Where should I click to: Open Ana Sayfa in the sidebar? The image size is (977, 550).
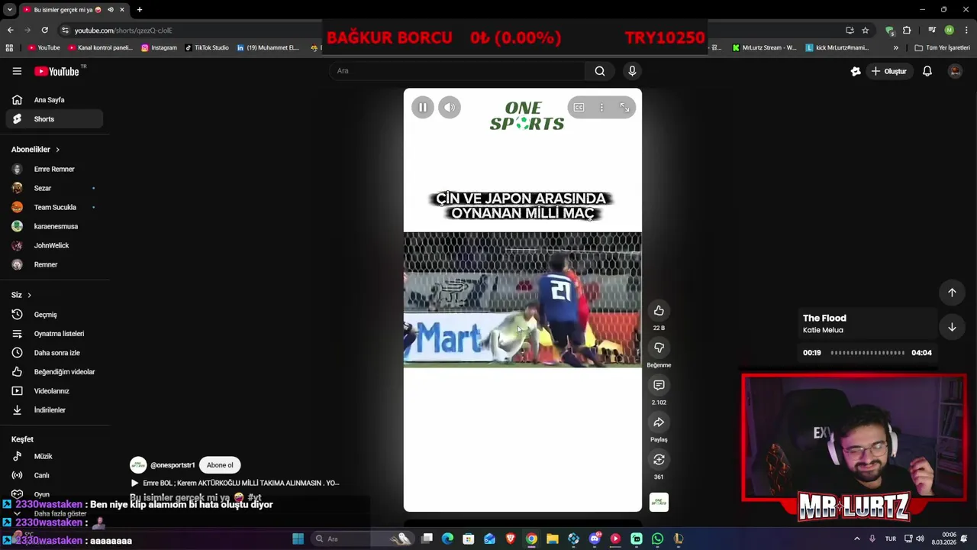click(53, 100)
